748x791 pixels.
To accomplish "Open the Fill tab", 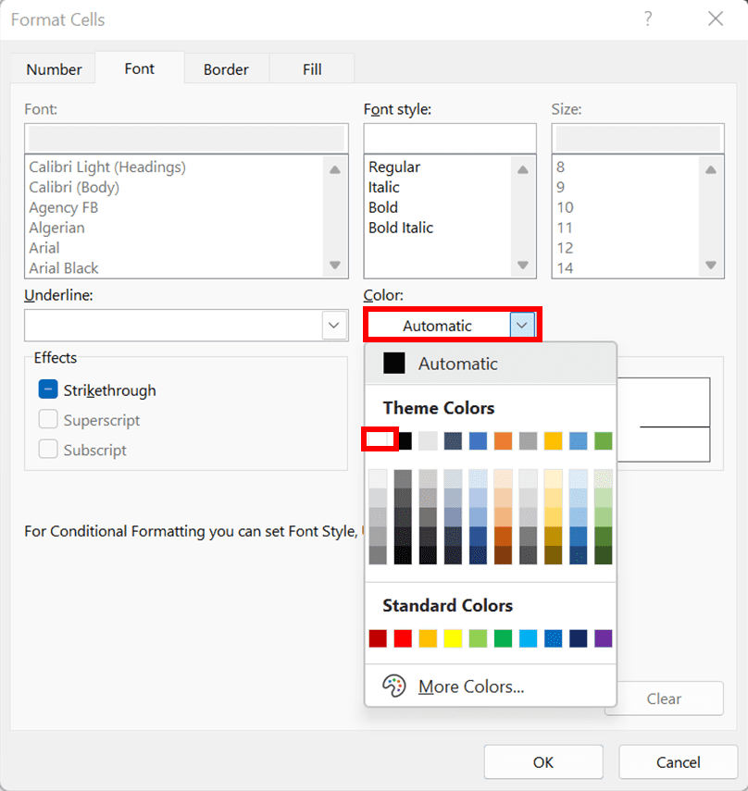I will pyautogui.click(x=312, y=69).
